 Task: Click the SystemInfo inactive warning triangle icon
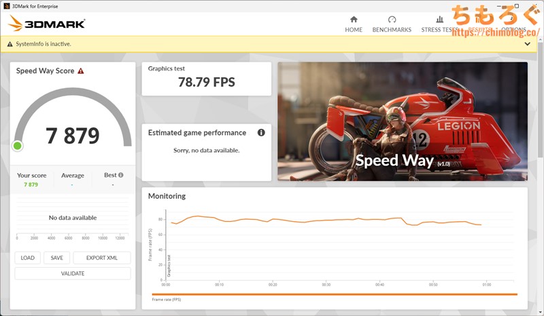[x=10, y=44]
